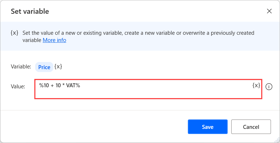
Task: Close the Set variable dialog
Action: [x=269, y=11]
